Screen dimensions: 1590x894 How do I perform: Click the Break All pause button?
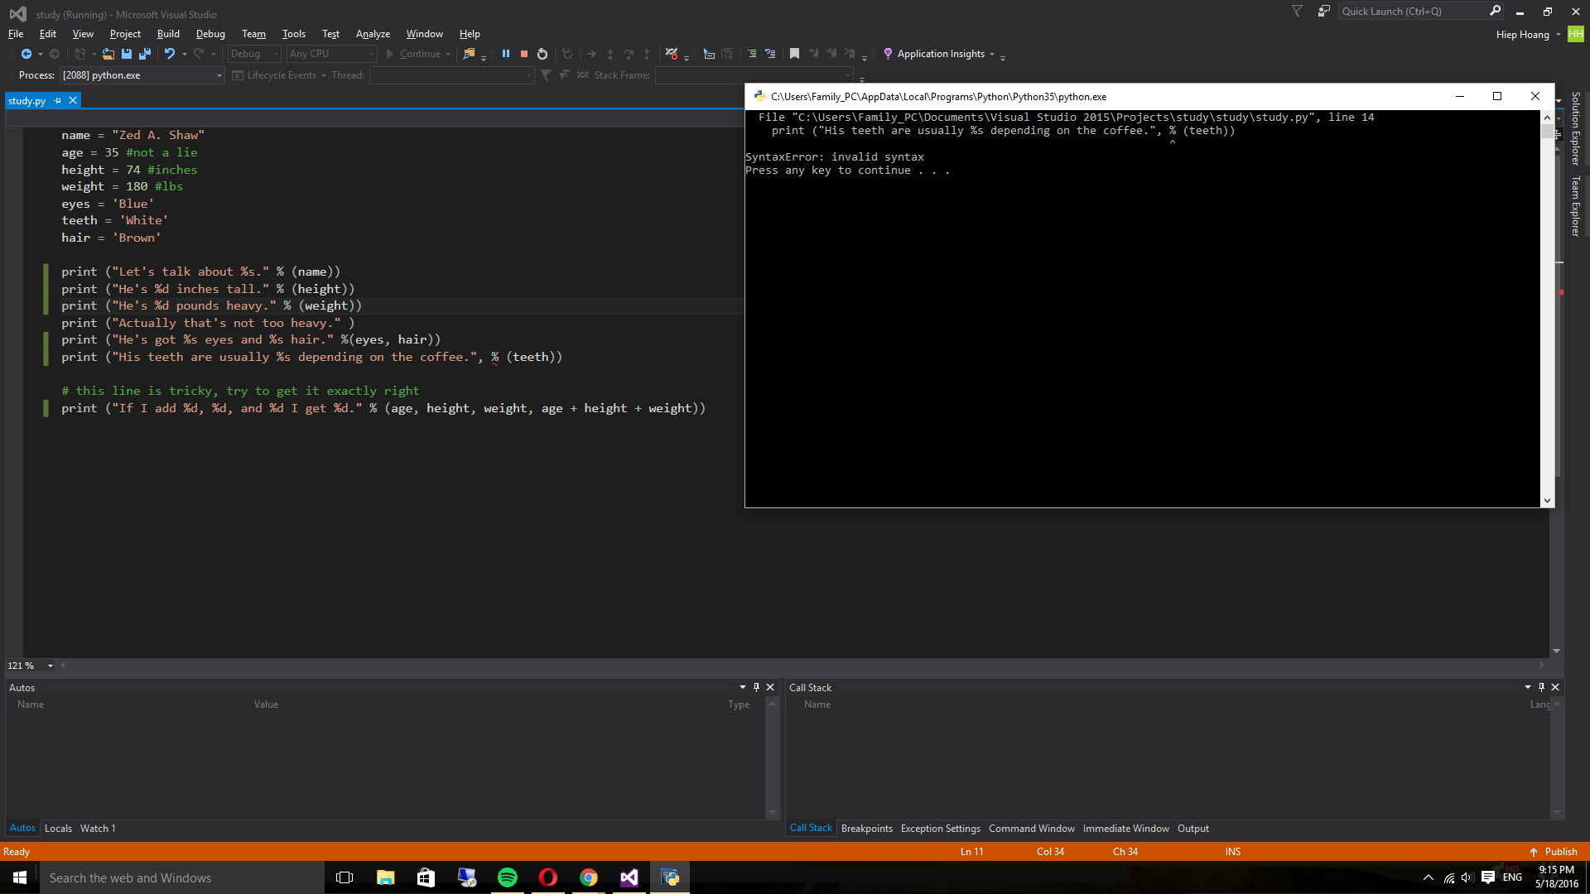point(506,54)
